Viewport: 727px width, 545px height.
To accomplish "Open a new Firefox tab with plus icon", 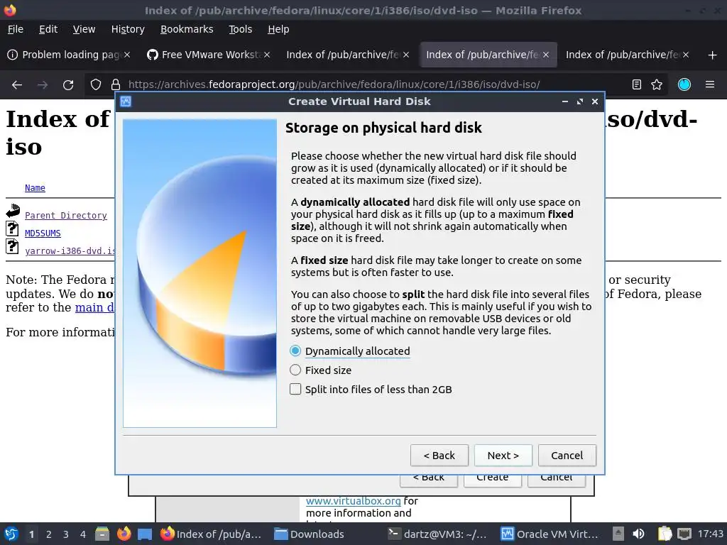I will pyautogui.click(x=713, y=55).
